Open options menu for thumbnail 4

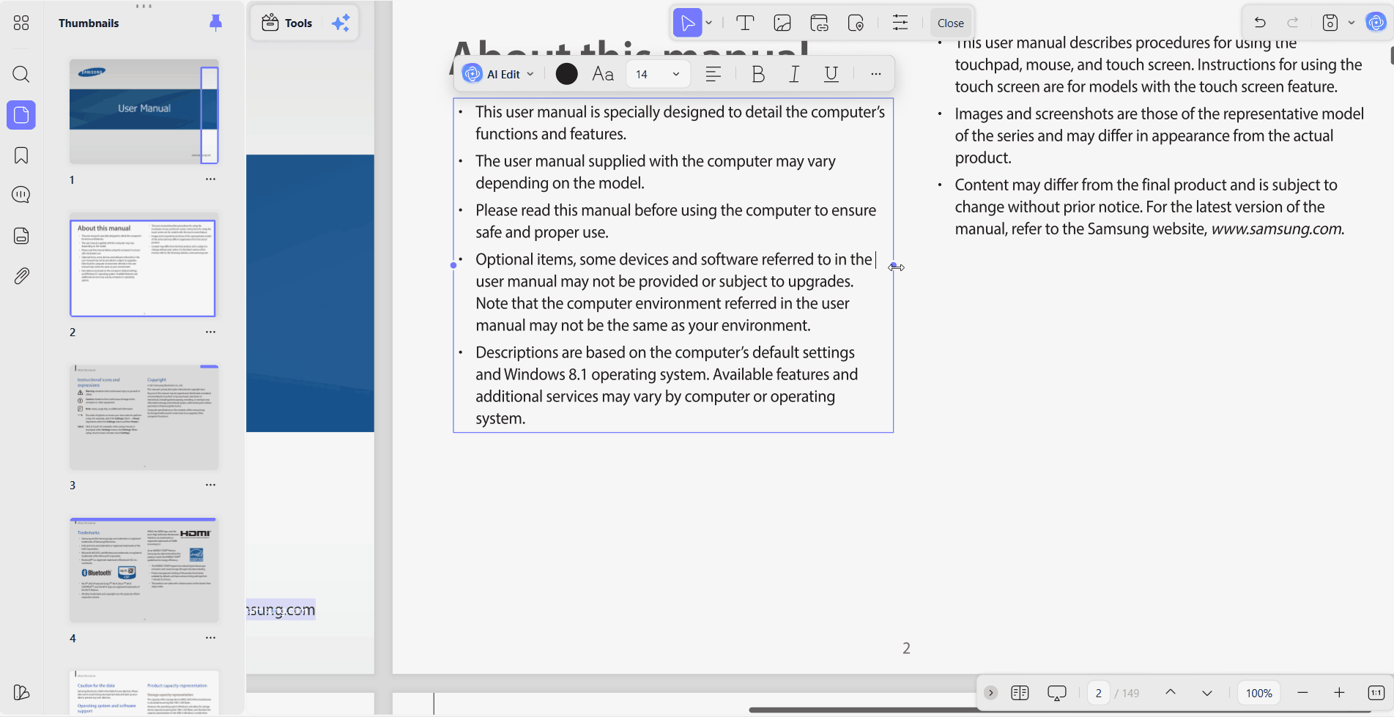(x=210, y=638)
